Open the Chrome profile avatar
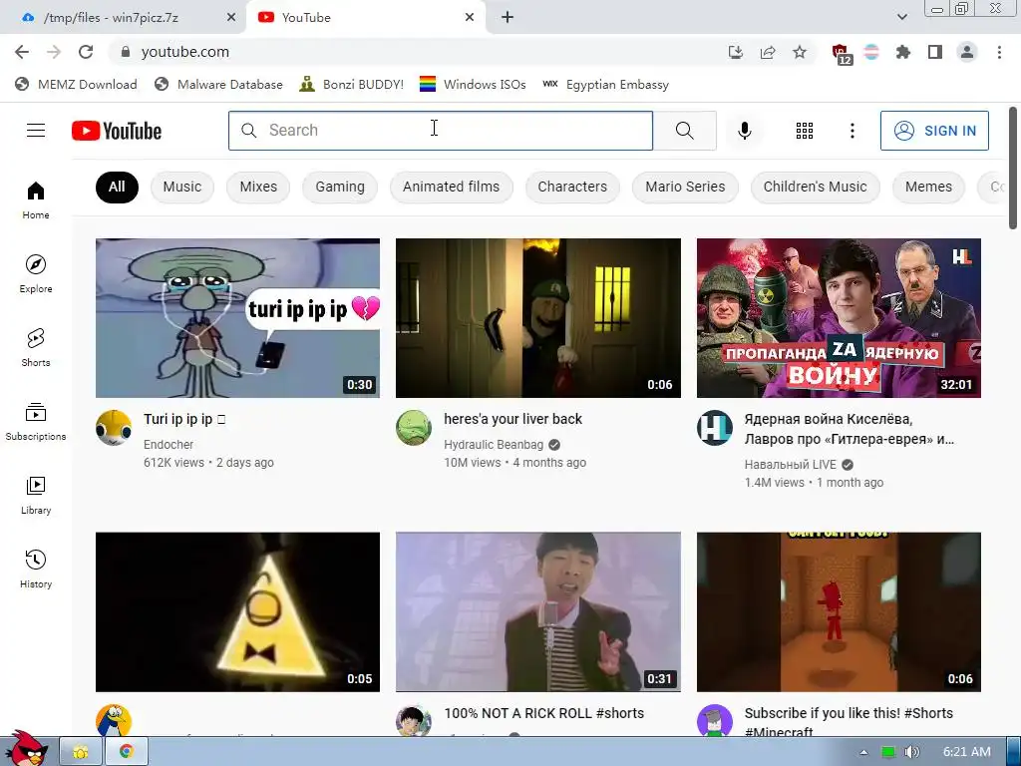Image resolution: width=1021 pixels, height=766 pixels. (x=967, y=52)
